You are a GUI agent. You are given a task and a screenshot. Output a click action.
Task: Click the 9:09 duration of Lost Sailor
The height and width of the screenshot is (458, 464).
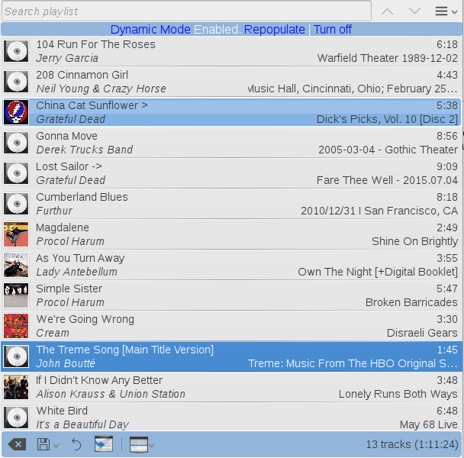coord(447,166)
